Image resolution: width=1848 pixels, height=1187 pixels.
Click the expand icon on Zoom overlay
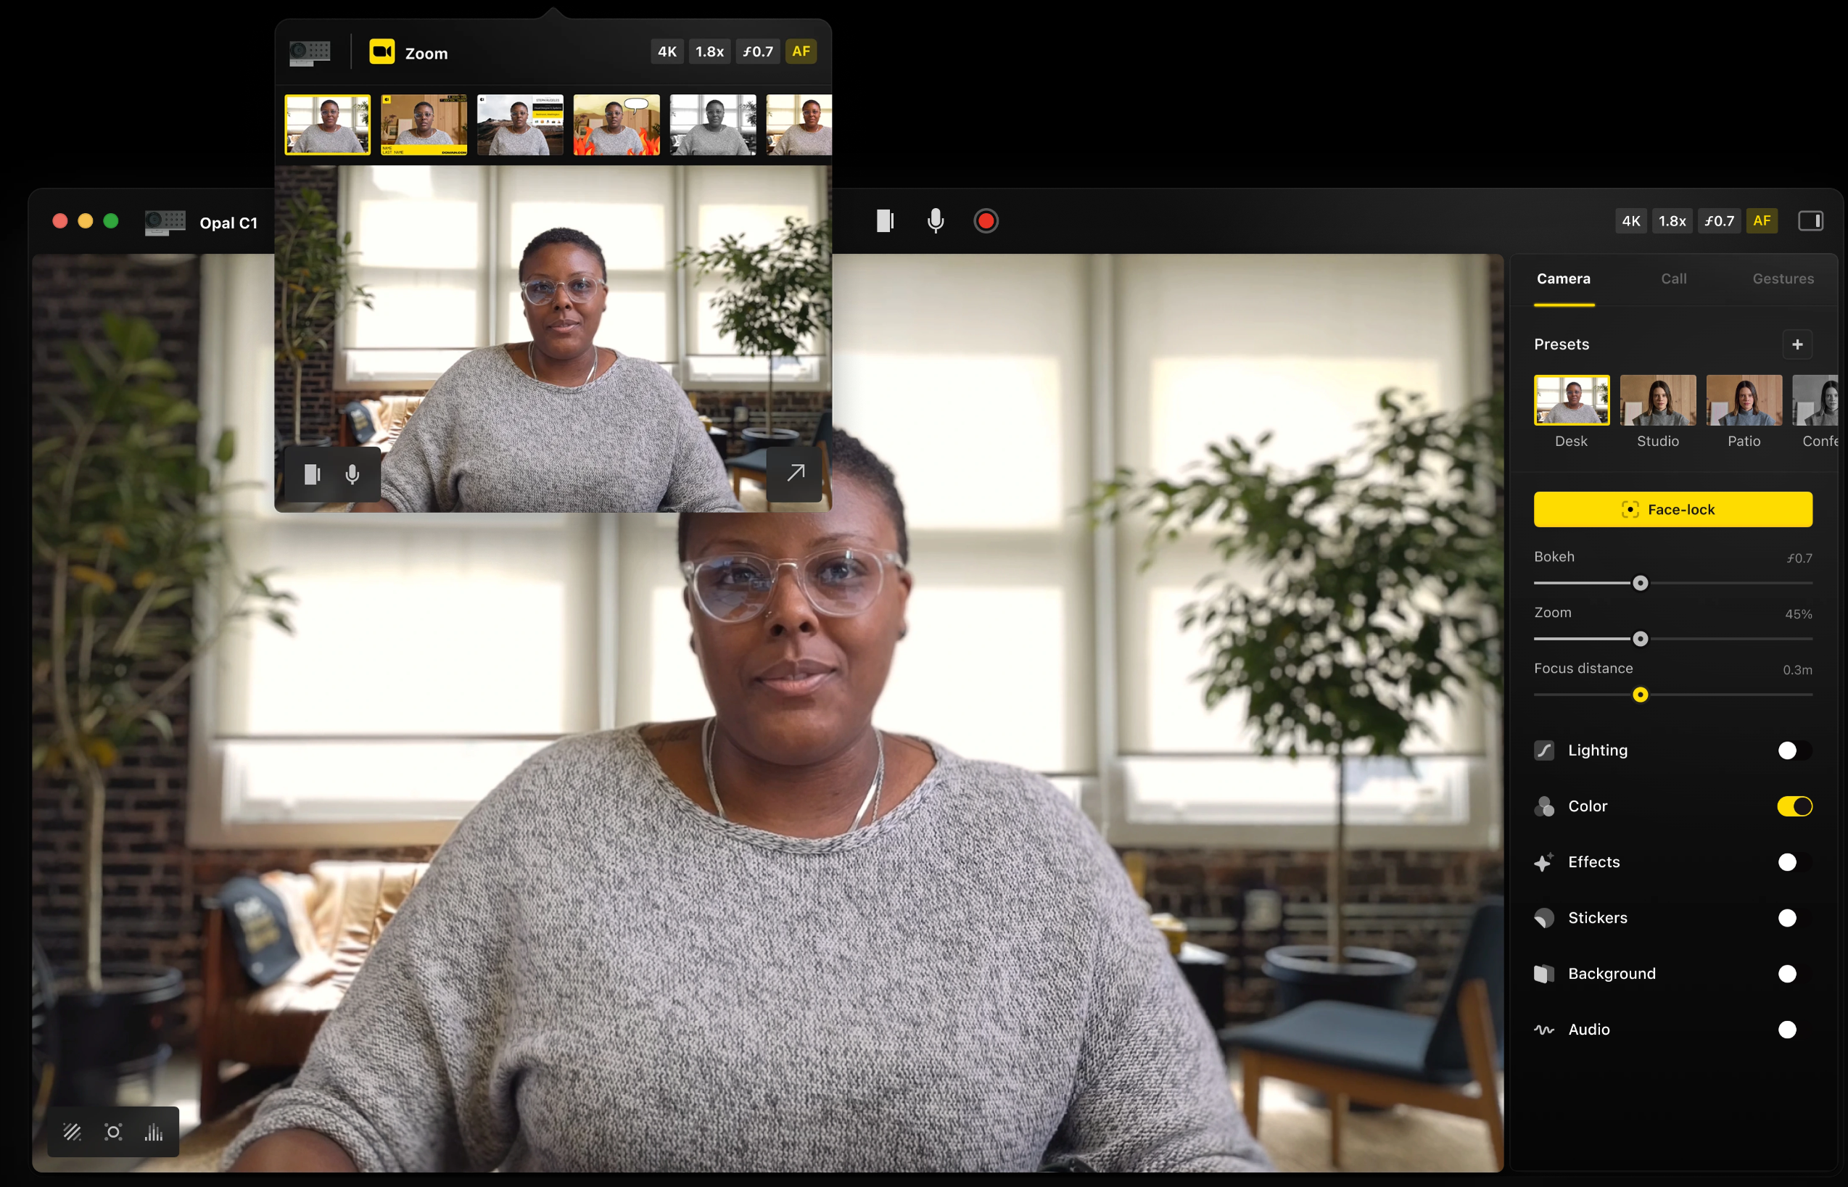pyautogui.click(x=795, y=471)
